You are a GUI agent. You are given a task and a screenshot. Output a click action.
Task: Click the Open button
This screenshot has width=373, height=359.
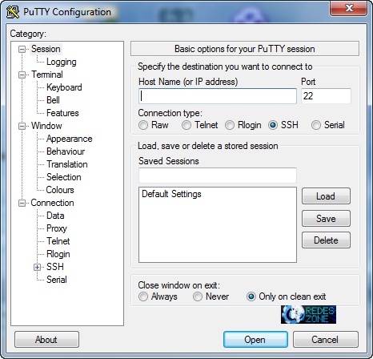click(x=255, y=340)
